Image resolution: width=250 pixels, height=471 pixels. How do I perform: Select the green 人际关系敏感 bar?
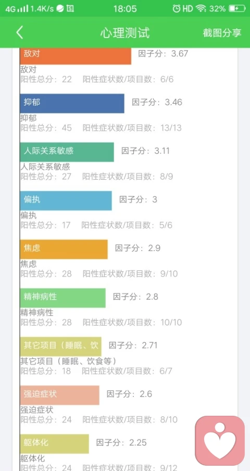click(x=67, y=152)
